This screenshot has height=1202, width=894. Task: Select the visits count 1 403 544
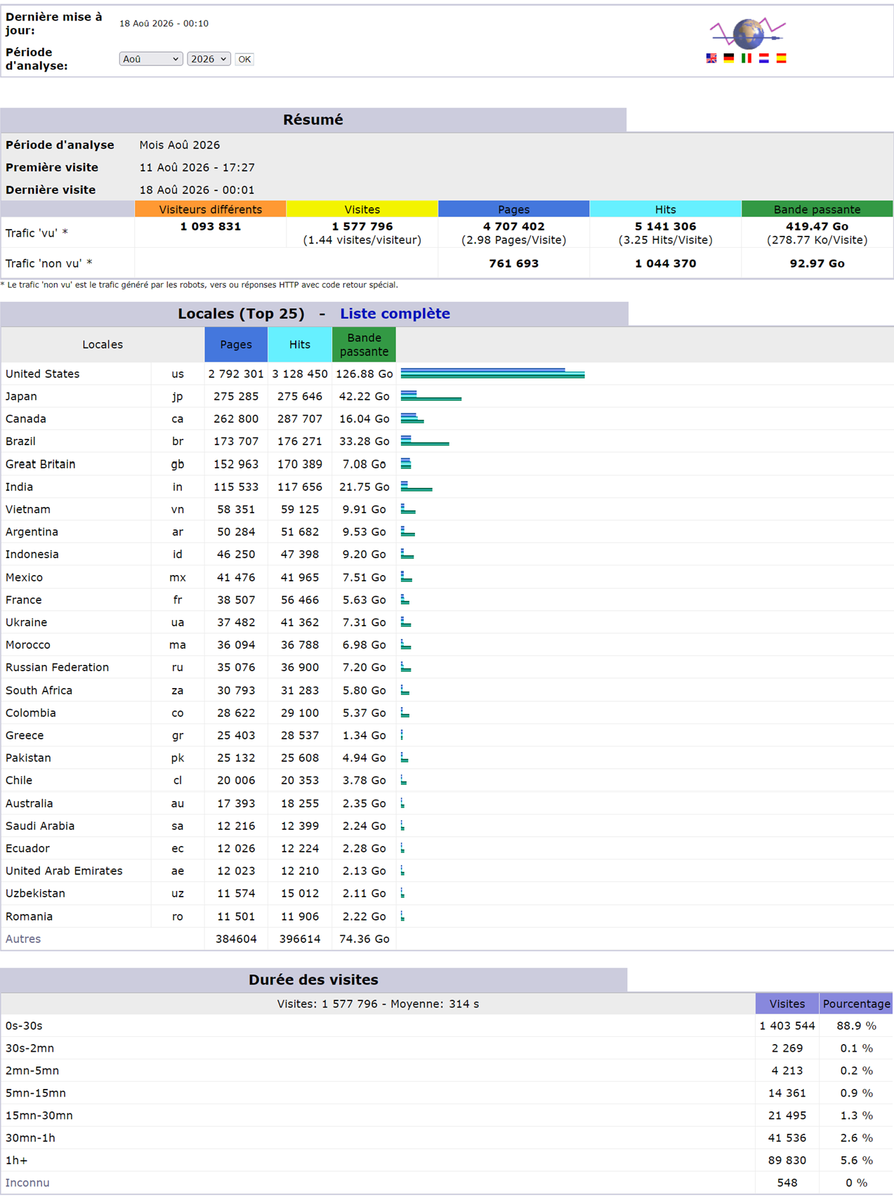point(787,1026)
